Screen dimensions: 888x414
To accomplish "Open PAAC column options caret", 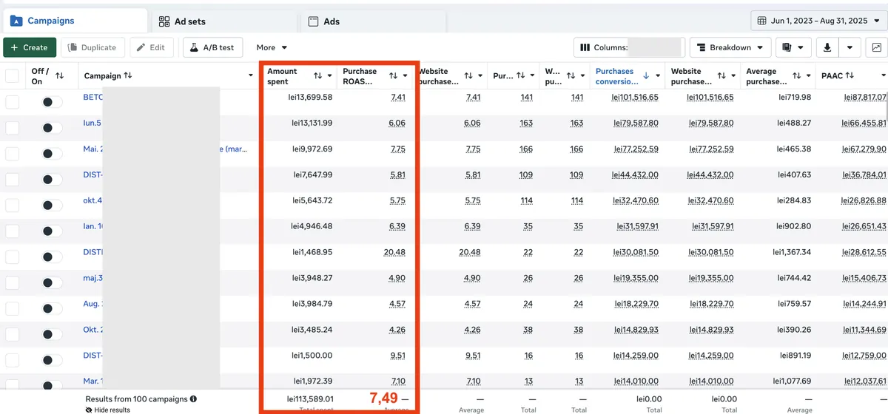I will (x=884, y=75).
